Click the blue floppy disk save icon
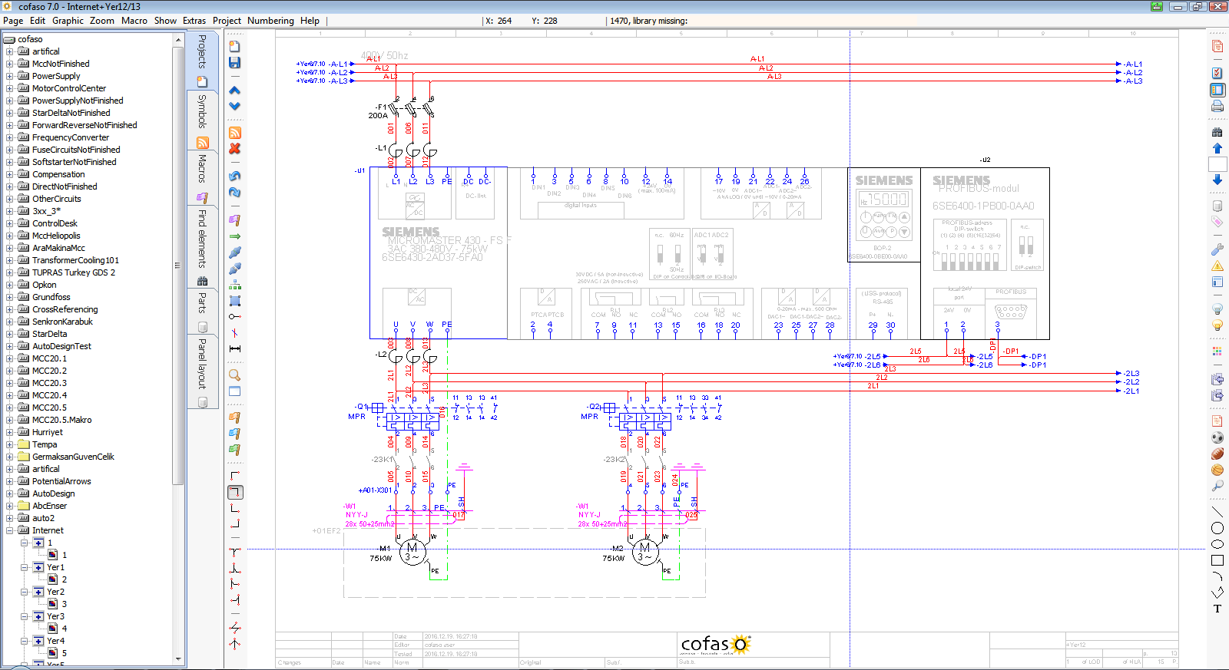The image size is (1229, 670). tap(235, 62)
